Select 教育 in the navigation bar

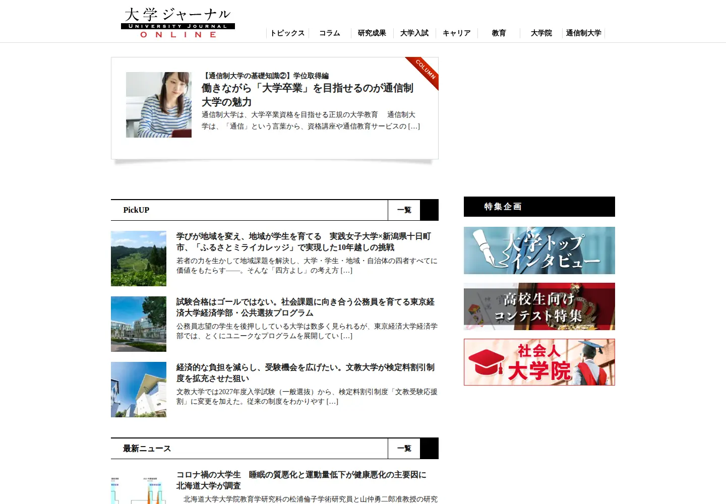coord(499,33)
